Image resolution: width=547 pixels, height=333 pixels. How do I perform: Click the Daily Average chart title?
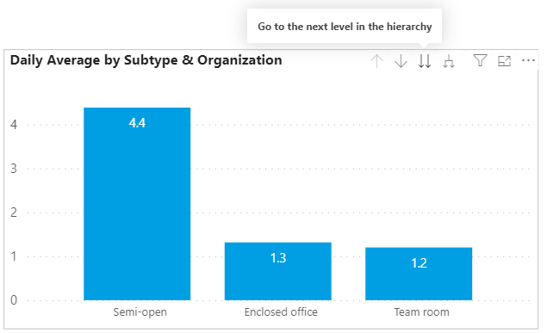[146, 60]
